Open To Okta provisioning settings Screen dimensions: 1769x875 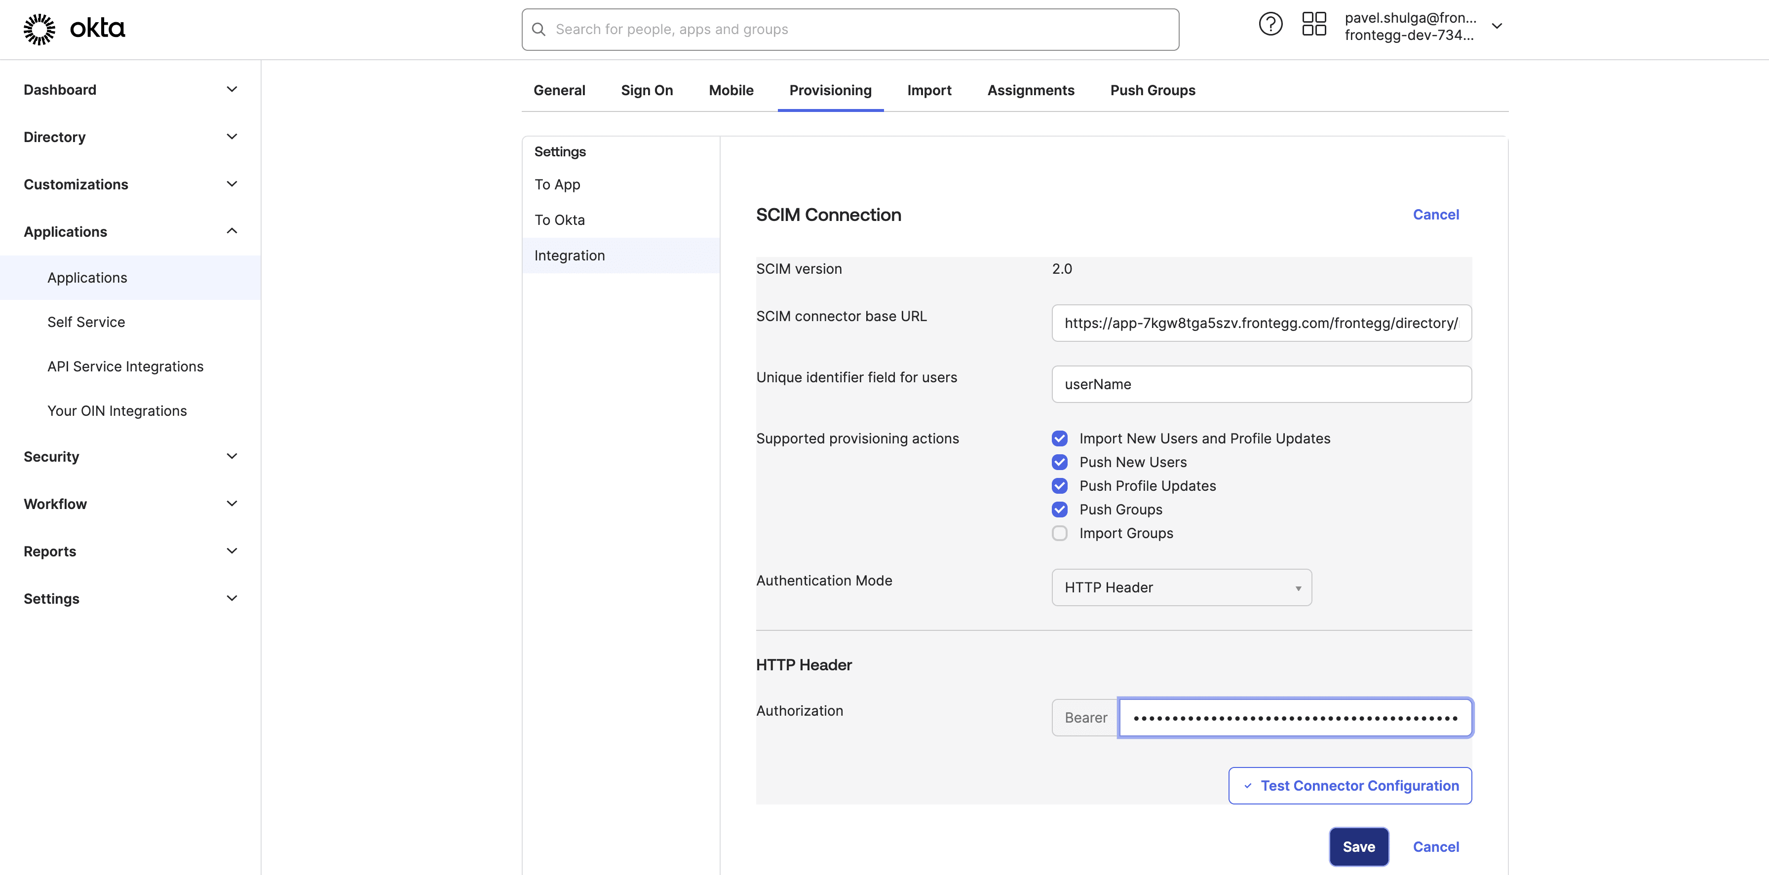[621, 220]
